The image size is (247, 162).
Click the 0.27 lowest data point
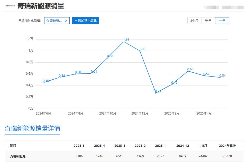[x=156, y=93]
